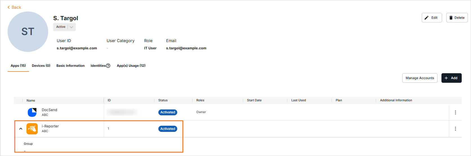Click the Manage Accounts button
Screen dimensions: 471x156
coord(419,78)
